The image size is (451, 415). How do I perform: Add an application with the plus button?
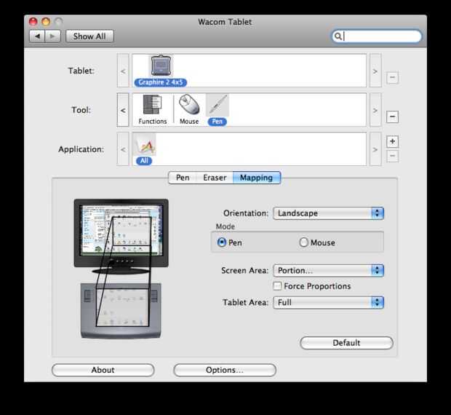pos(392,141)
